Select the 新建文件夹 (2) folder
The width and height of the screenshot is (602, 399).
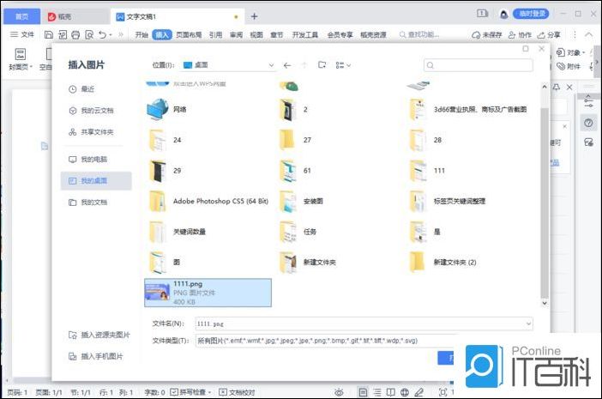[442, 263]
